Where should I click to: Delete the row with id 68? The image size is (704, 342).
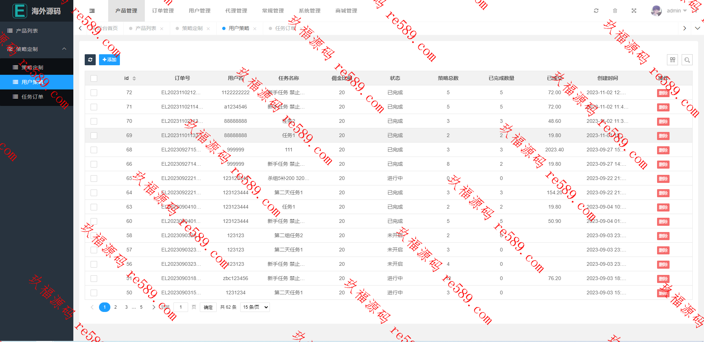(x=663, y=150)
